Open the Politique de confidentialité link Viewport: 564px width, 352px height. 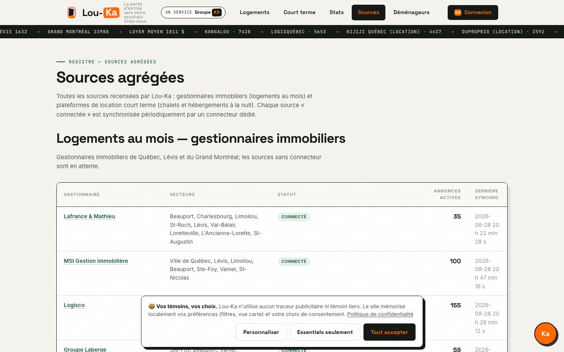tap(380, 314)
